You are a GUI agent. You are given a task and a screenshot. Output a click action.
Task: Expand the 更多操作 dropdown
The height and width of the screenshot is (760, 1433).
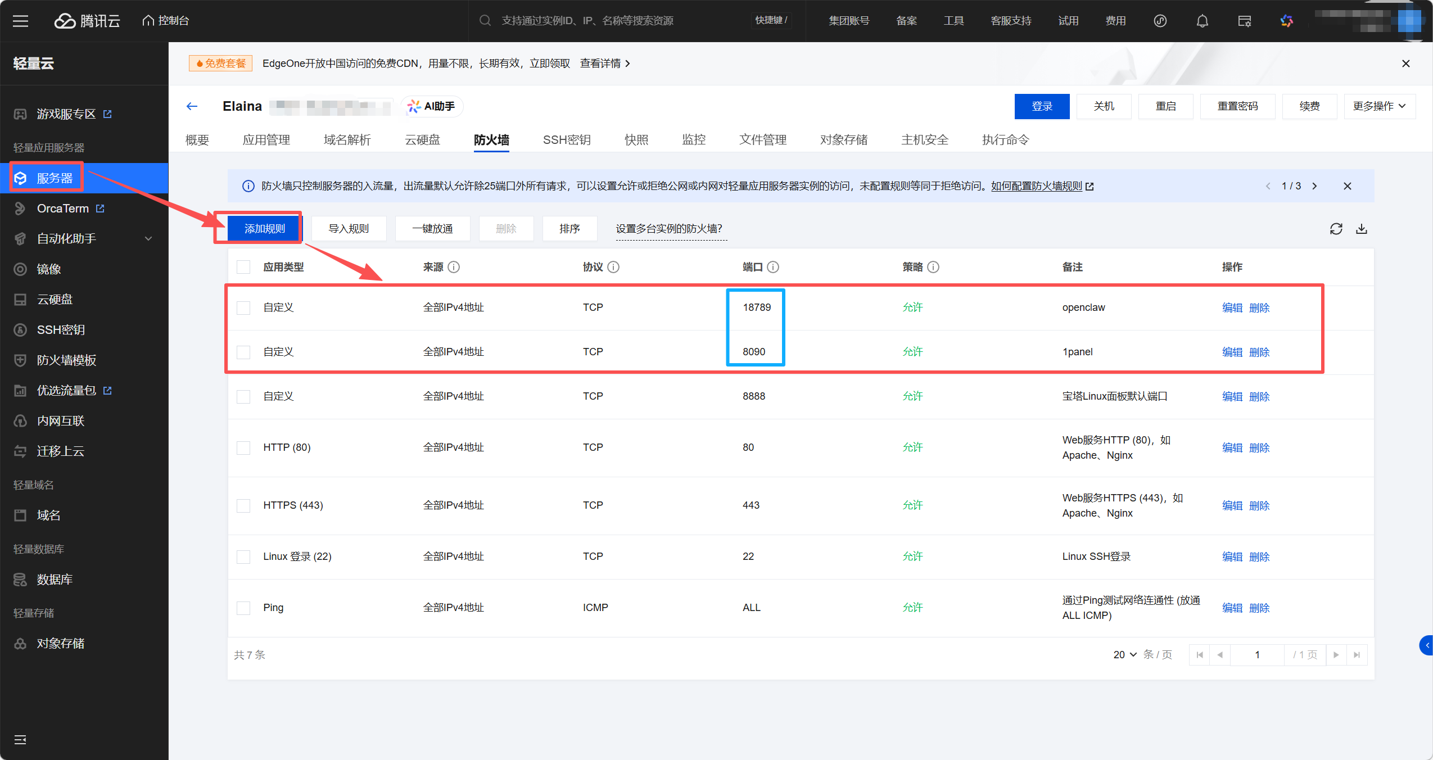[1379, 106]
